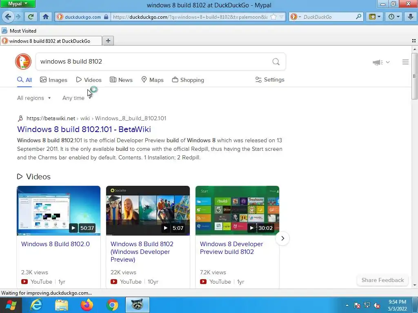Open the betawiki.net result URL
418x313 pixels.
96,118
